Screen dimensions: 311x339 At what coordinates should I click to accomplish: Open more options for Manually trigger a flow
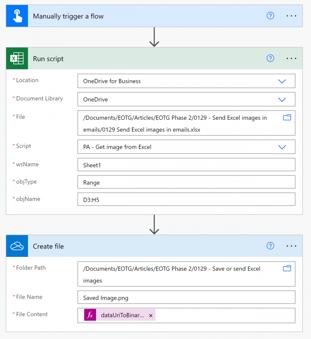(292, 16)
